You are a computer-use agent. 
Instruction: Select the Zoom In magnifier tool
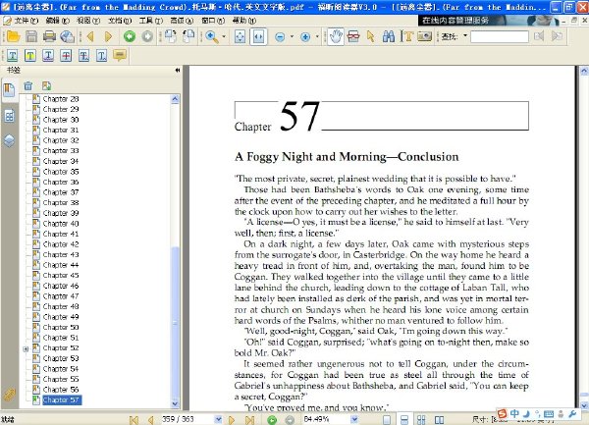coord(212,36)
